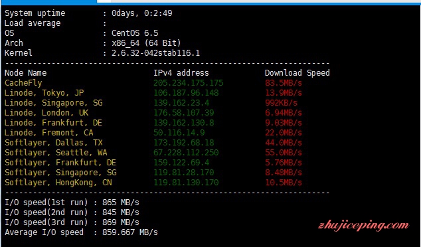
Task: Click IP address 119.81.130.170
Action: tap(186, 183)
